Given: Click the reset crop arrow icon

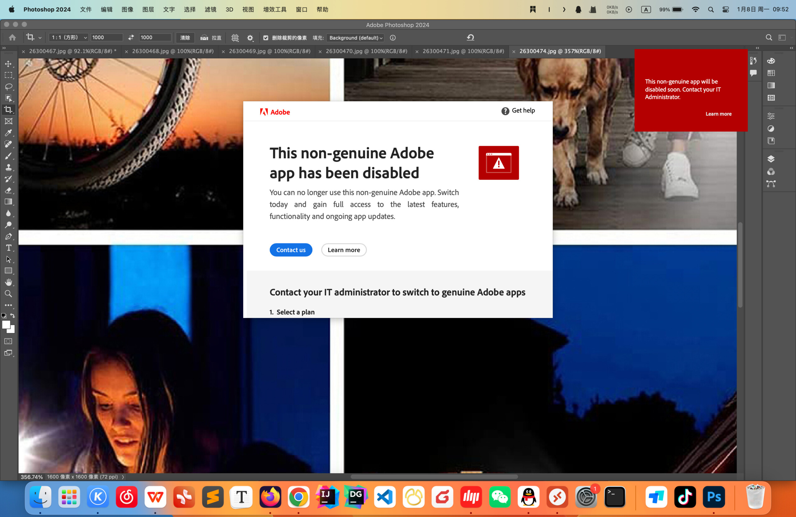Looking at the screenshot, I should tap(470, 37).
